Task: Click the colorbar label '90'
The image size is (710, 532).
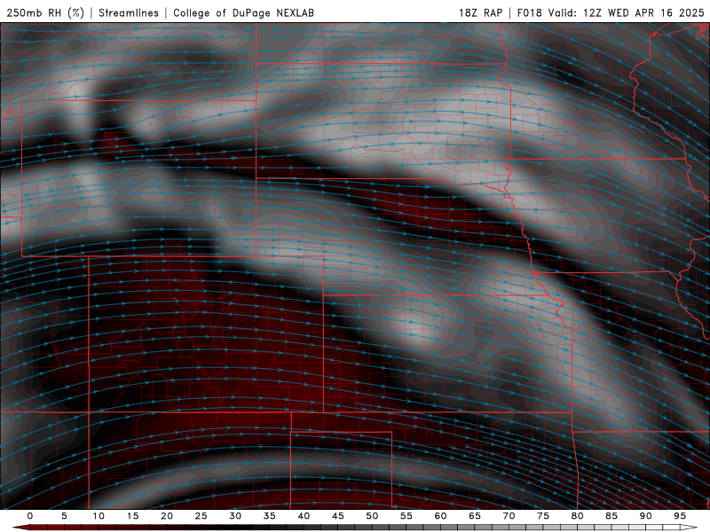Action: pos(646,516)
